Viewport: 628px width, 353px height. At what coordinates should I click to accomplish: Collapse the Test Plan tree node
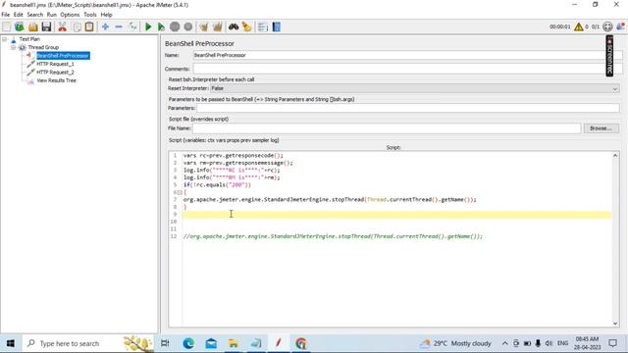coord(4,39)
